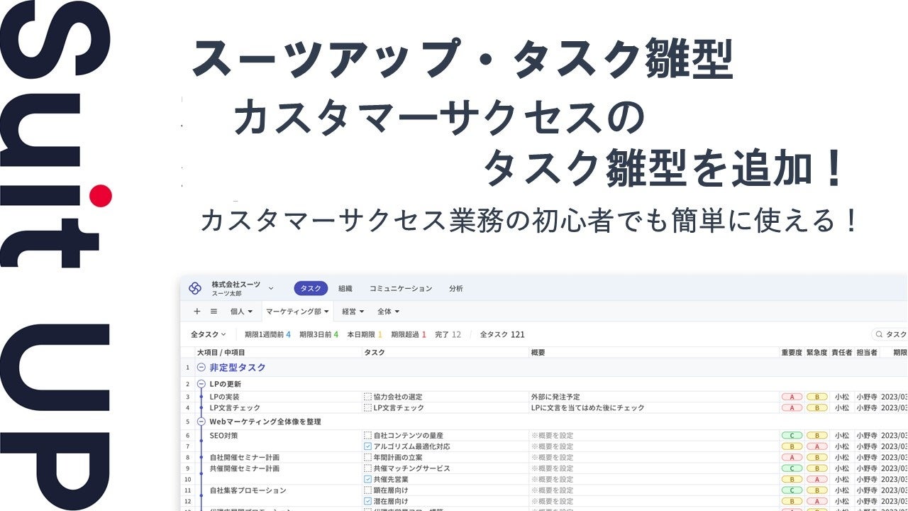Click the 年間計画の立案 task name
The width and height of the screenshot is (908, 511).
pyautogui.click(x=399, y=458)
